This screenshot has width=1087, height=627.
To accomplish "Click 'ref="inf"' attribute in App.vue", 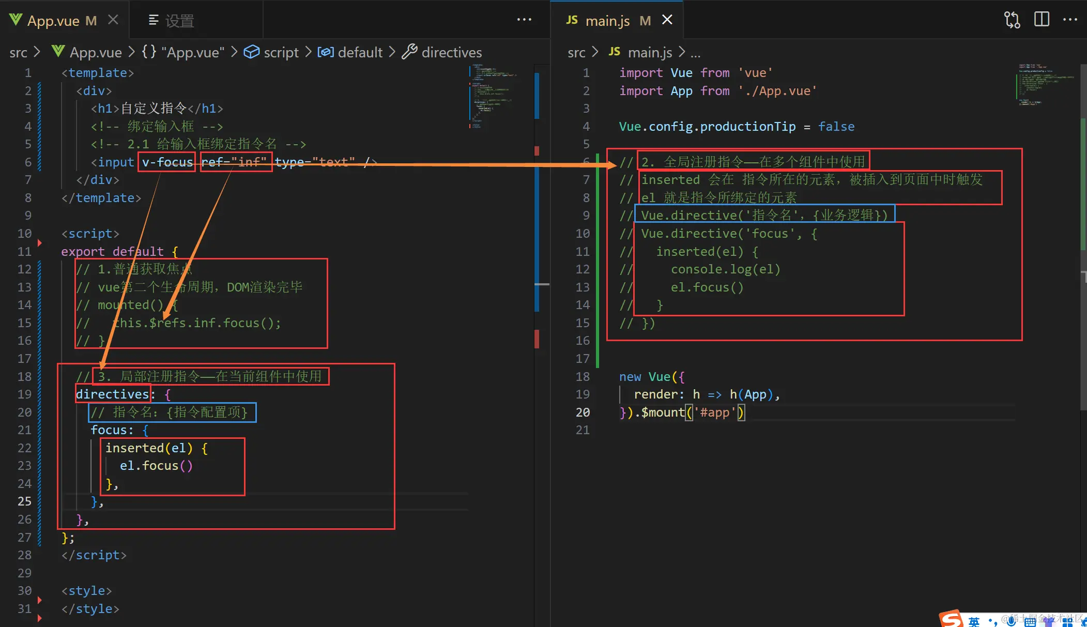I will coord(234,162).
